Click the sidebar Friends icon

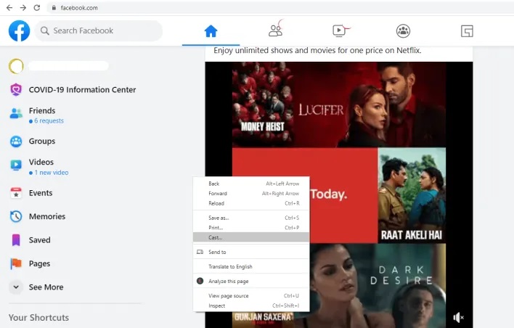pos(16,113)
